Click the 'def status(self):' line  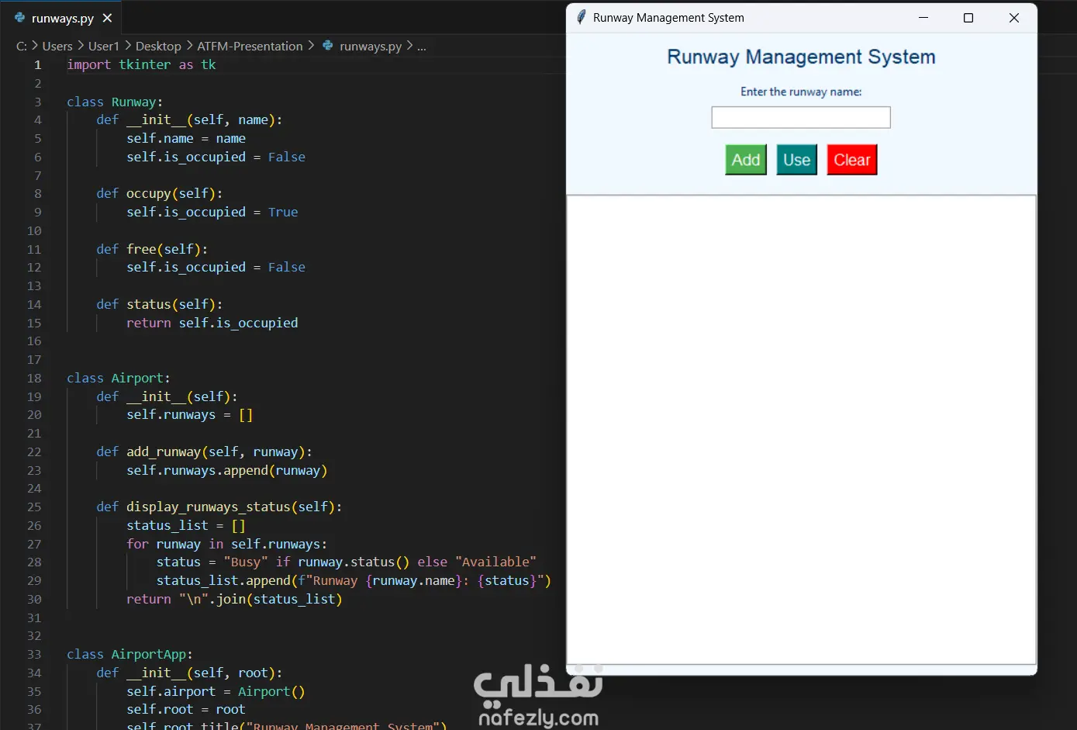pyautogui.click(x=160, y=304)
